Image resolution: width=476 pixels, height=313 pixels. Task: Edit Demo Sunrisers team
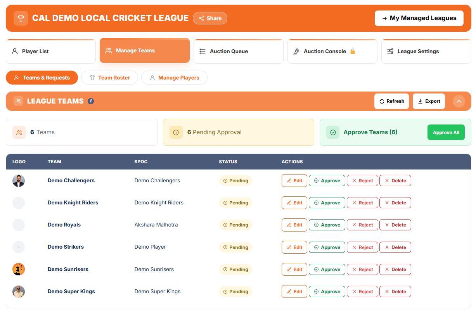294,270
